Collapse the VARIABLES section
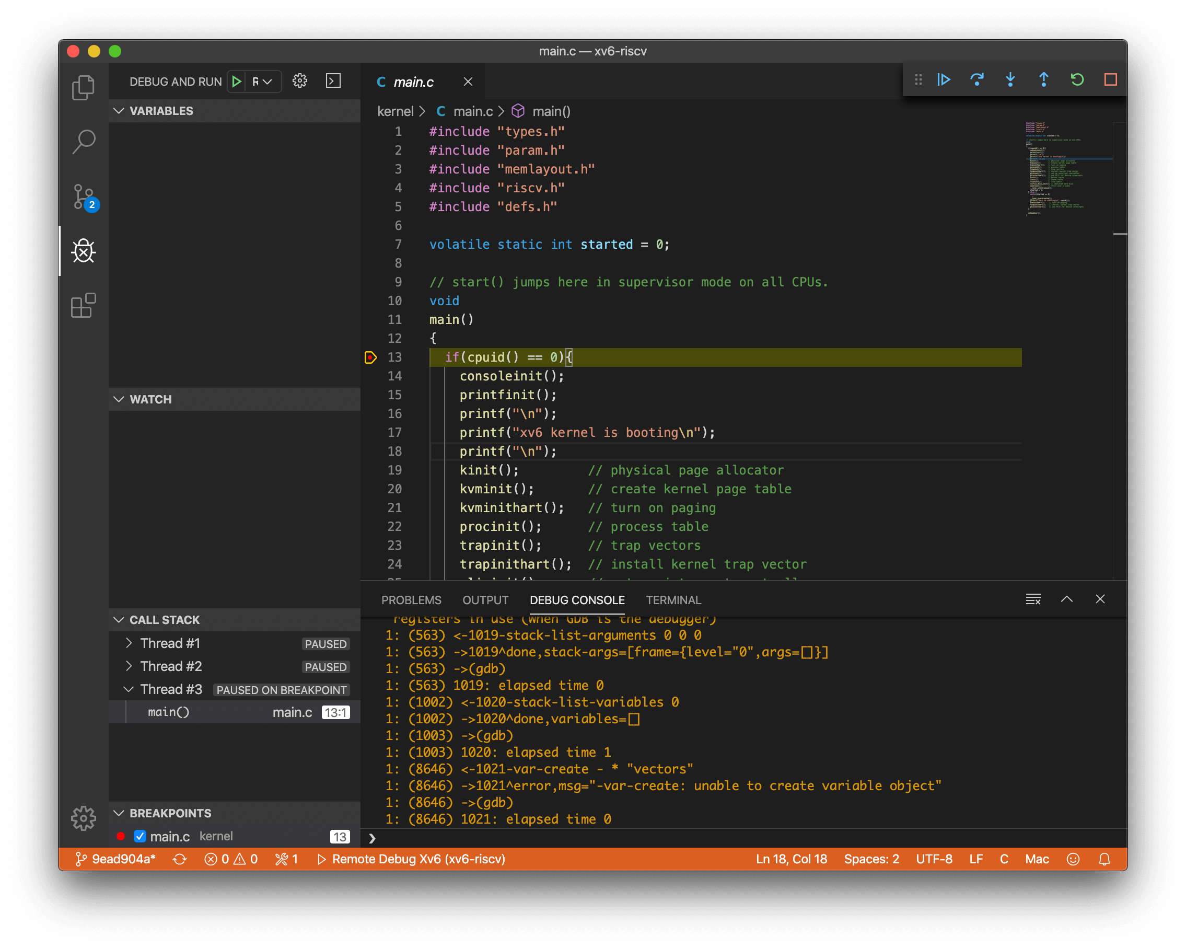 [x=119, y=111]
